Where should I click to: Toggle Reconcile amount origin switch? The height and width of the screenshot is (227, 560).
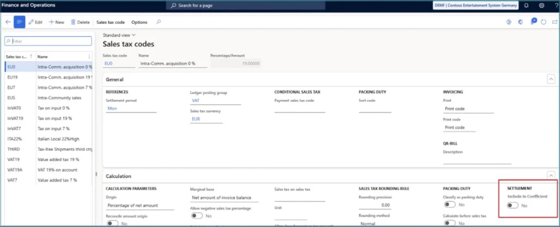(x=113, y=224)
